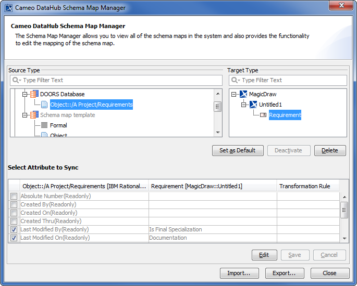Click the Target Type search magnifier icon
This screenshot has width=357, height=286.
pos(235,80)
